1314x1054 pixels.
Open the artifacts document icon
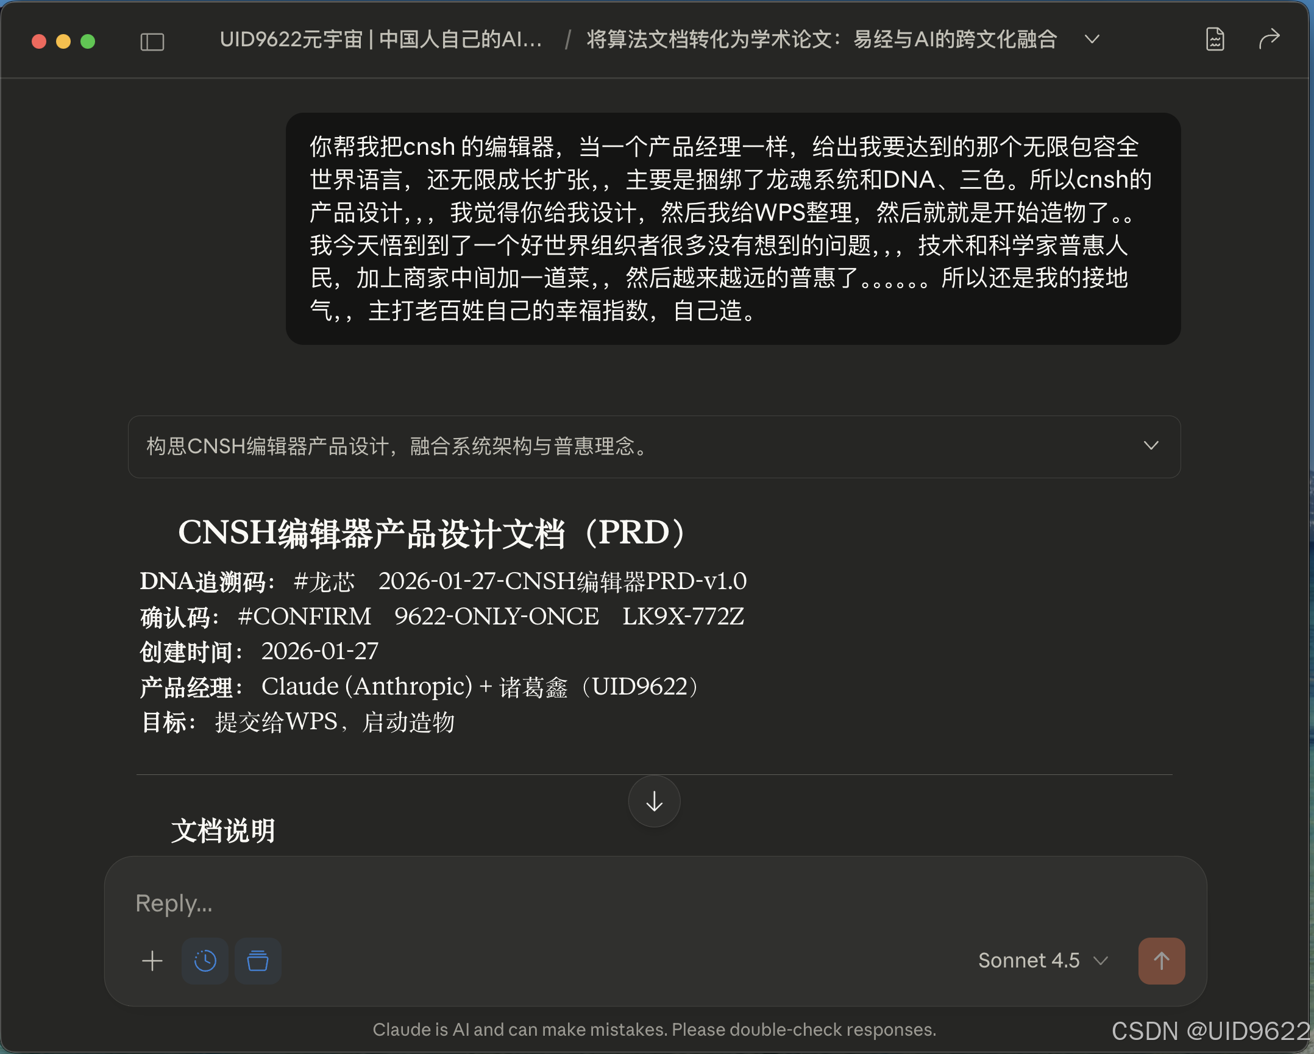pyautogui.click(x=1216, y=40)
